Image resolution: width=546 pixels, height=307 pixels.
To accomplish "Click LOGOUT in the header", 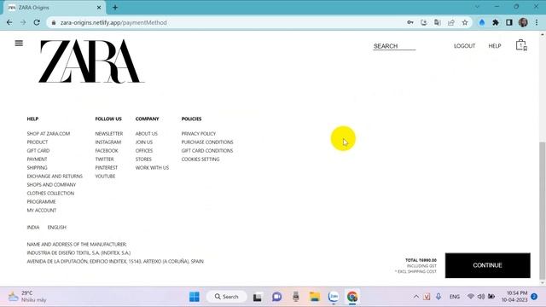I will tap(464, 46).
